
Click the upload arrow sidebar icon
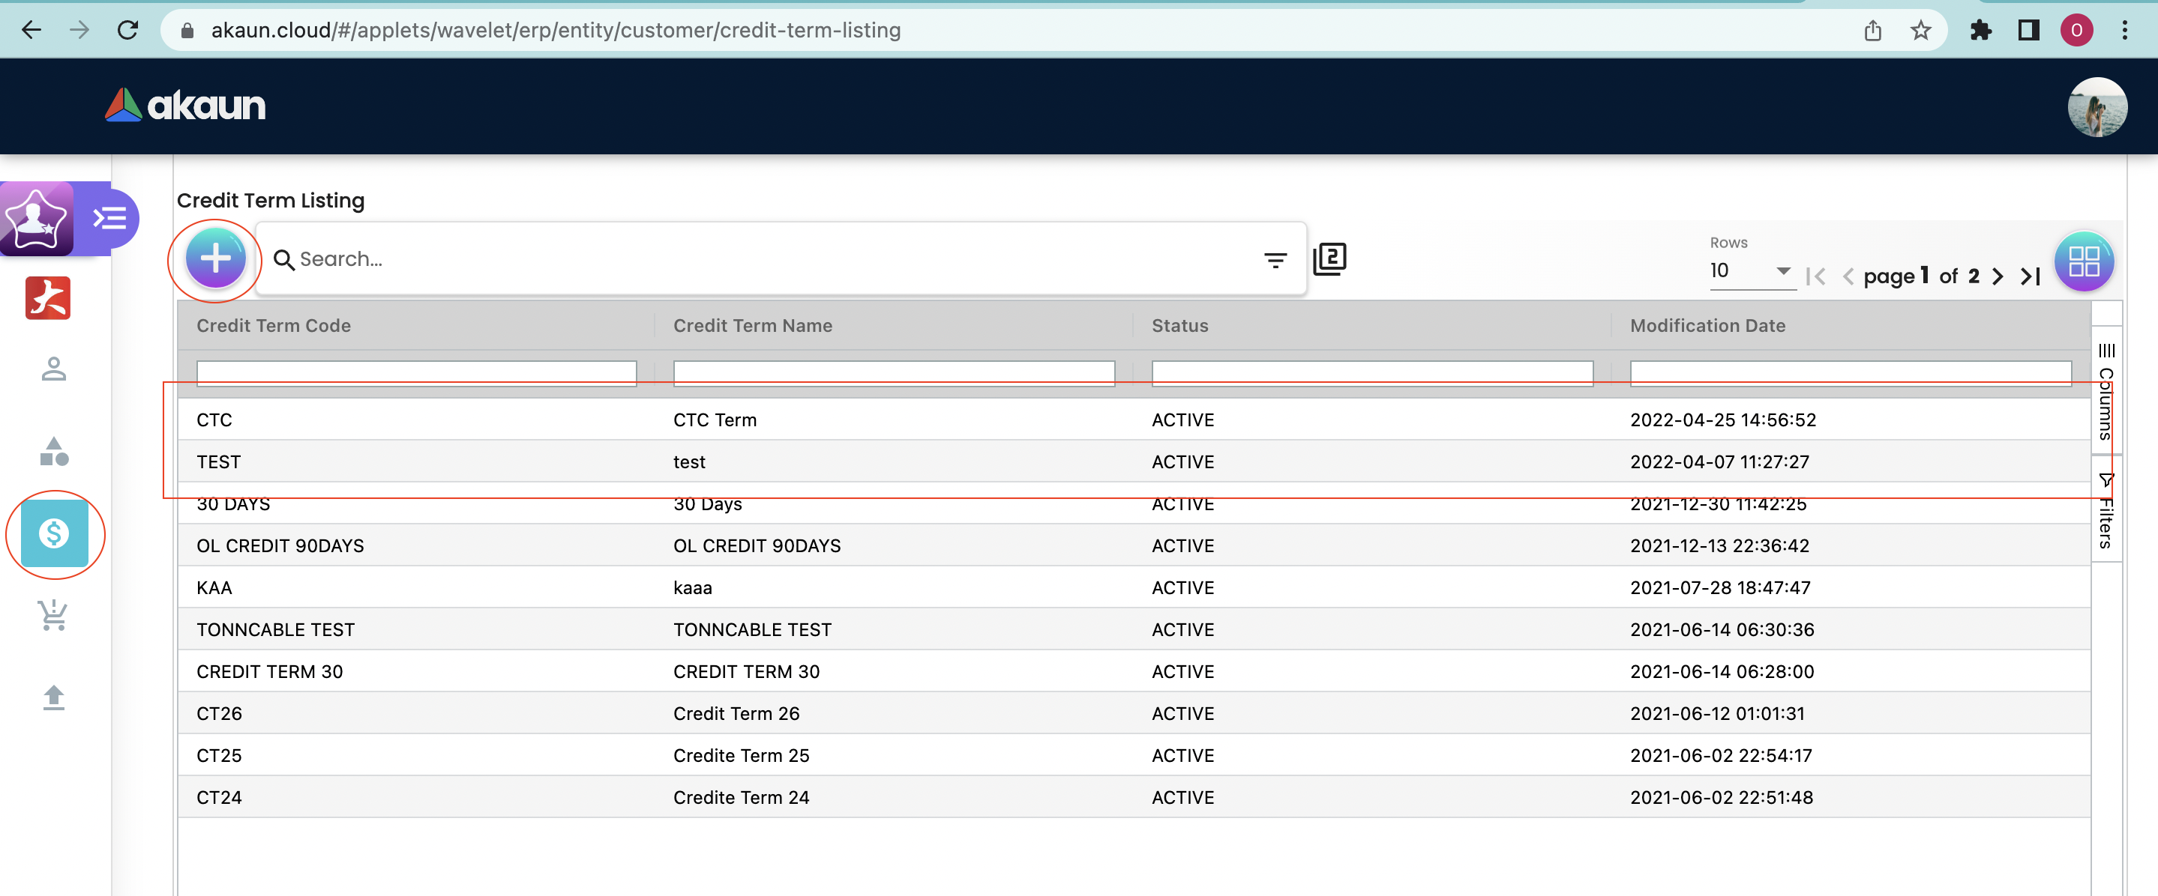pyautogui.click(x=55, y=697)
